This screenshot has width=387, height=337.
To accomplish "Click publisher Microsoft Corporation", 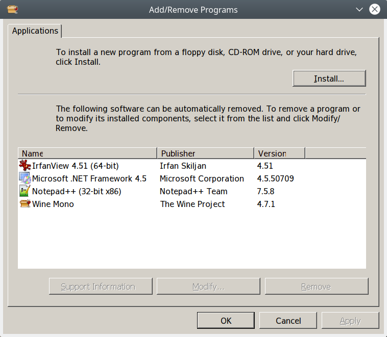I will 202,178.
